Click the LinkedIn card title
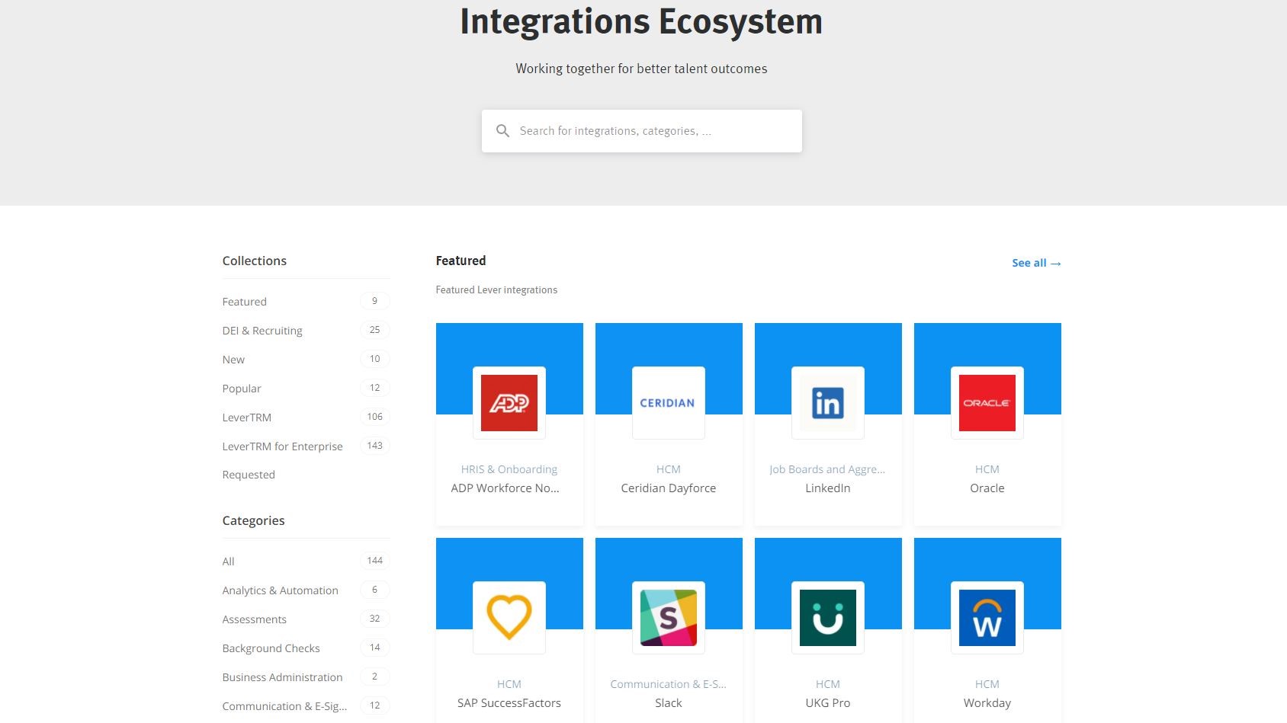This screenshot has height=723, width=1287. [x=828, y=488]
